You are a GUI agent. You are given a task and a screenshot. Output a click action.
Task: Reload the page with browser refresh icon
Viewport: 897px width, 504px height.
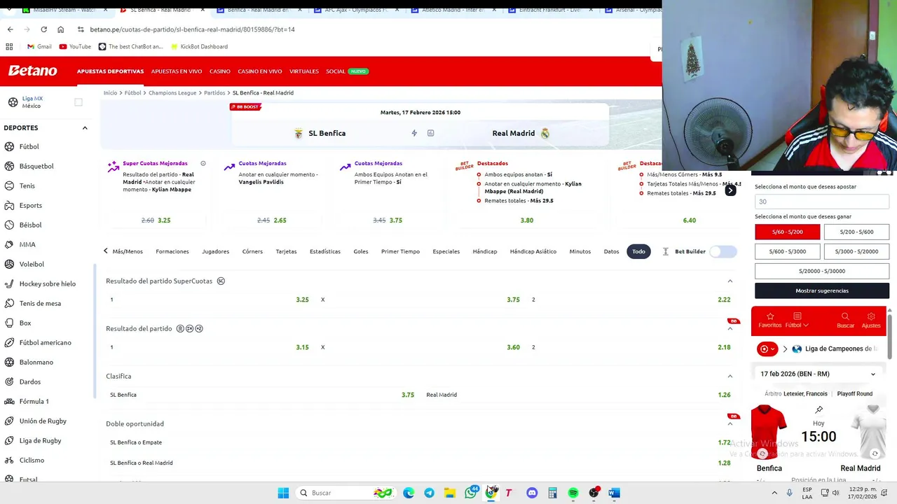click(x=43, y=29)
